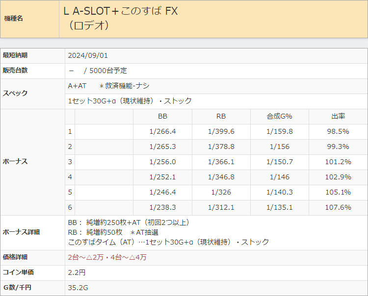
Task: Select the ボーナス row label
Action: pos(15,161)
